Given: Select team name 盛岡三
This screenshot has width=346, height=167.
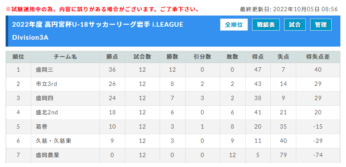Looking at the screenshot, I should (45, 70).
